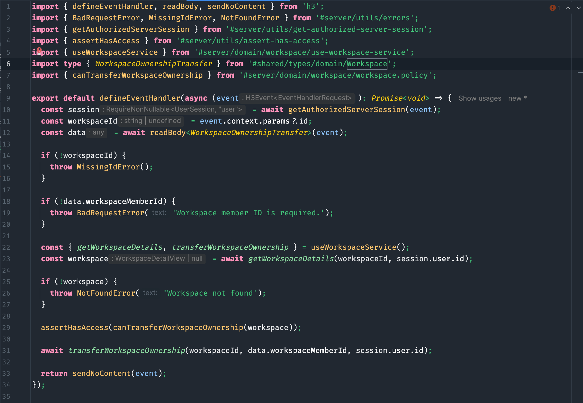Click line number 6 in the gutter
This screenshot has width=583, height=403.
(8, 64)
